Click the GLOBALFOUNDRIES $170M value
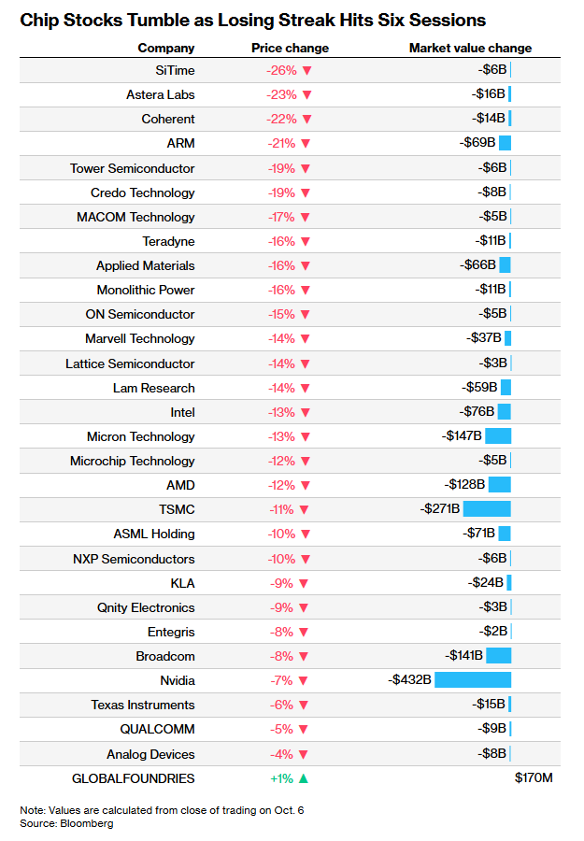The image size is (584, 841). pos(534,777)
